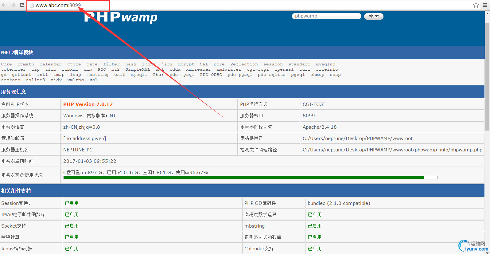This screenshot has height=254, width=490.
Task: Click bundled (2.1.0 compatible) value
Action: [339, 203]
